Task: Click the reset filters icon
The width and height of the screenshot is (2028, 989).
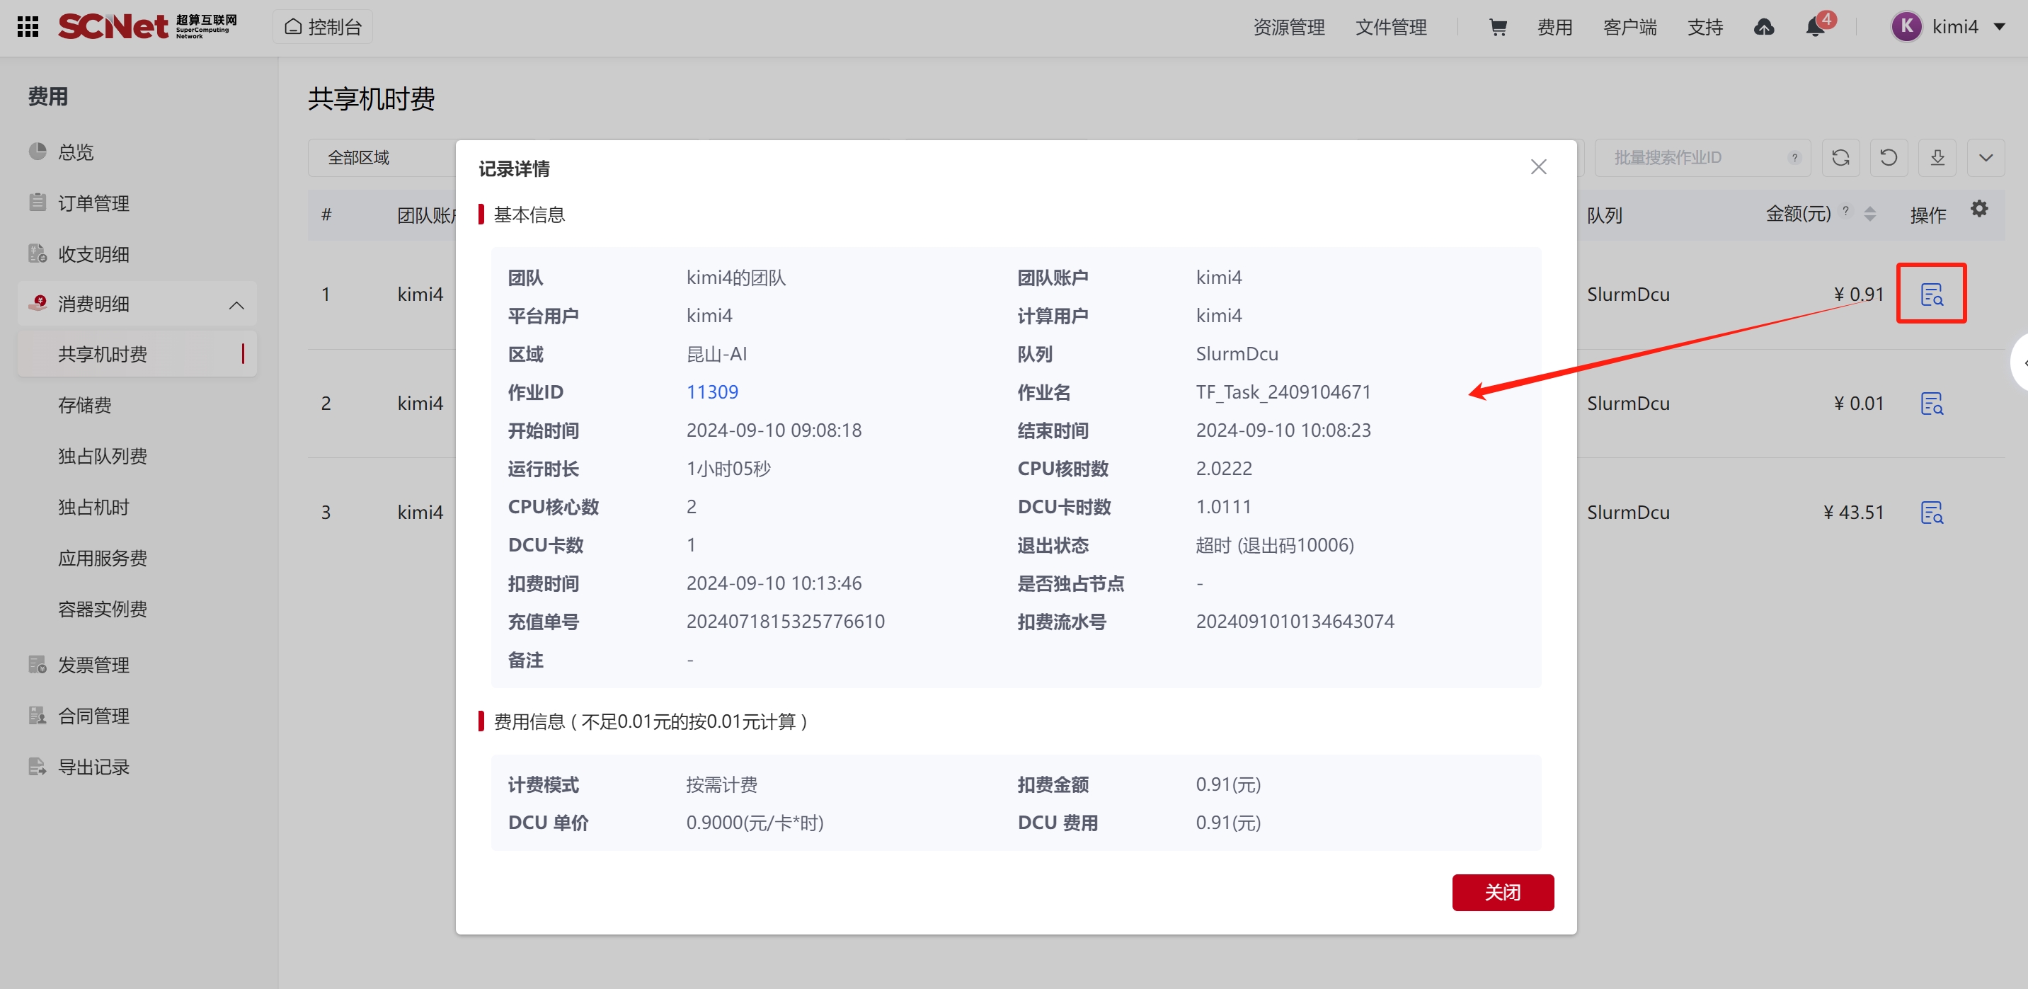Action: 1888,157
